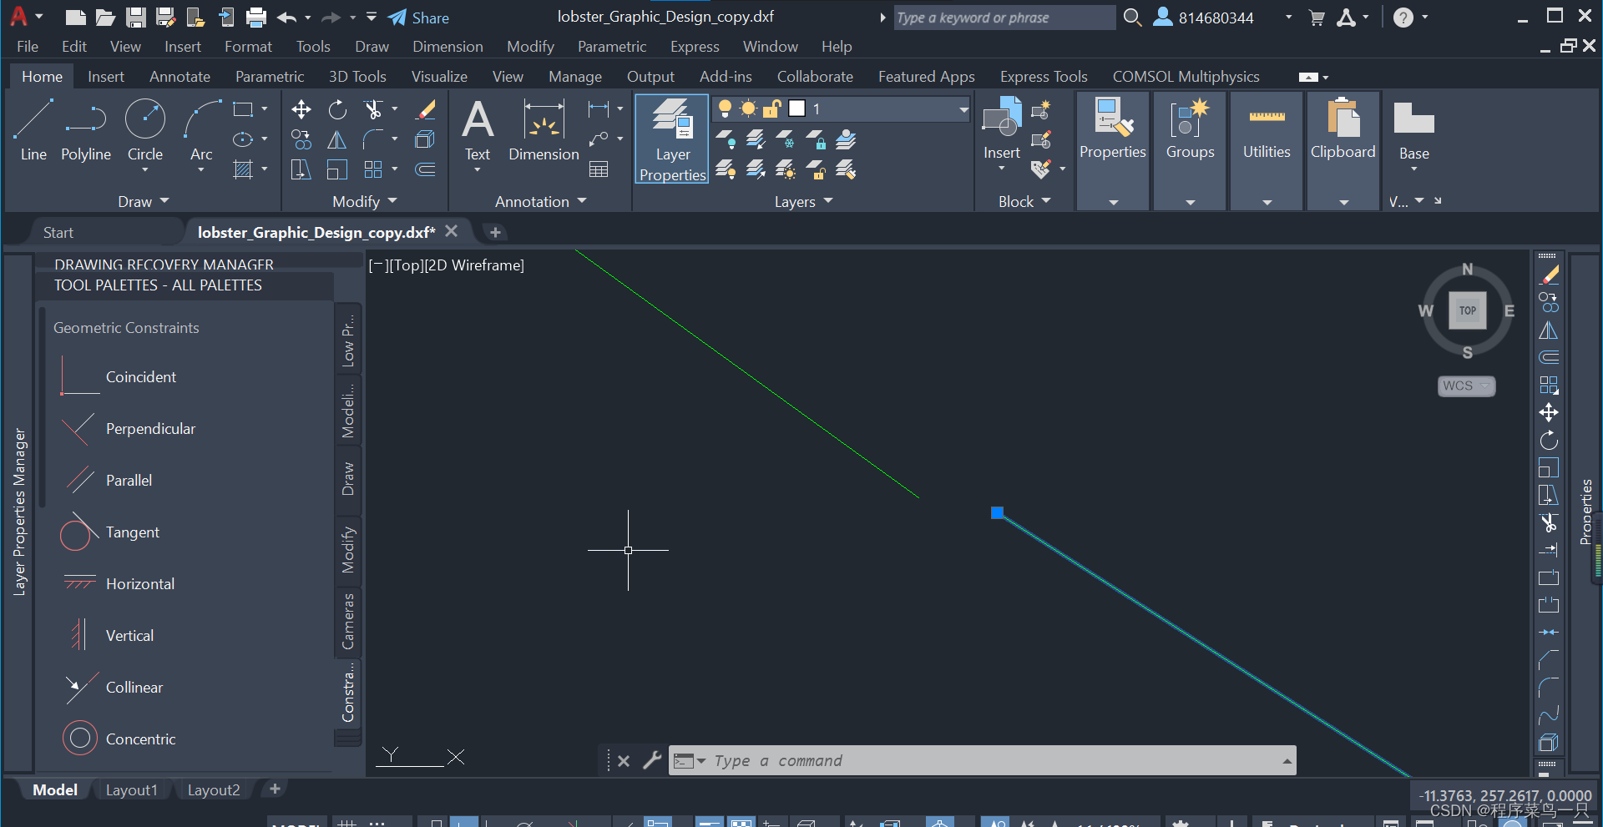Viewport: 1603px width, 827px height.
Task: Open Layer Properties manager
Action: coord(672,139)
